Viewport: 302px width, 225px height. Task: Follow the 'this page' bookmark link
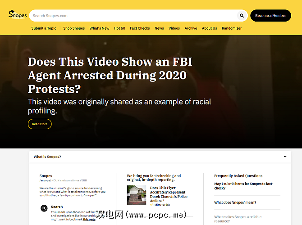pos(89,219)
